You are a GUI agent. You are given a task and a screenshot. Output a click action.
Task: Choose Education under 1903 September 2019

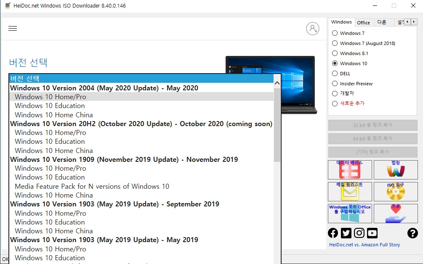pos(141,222)
